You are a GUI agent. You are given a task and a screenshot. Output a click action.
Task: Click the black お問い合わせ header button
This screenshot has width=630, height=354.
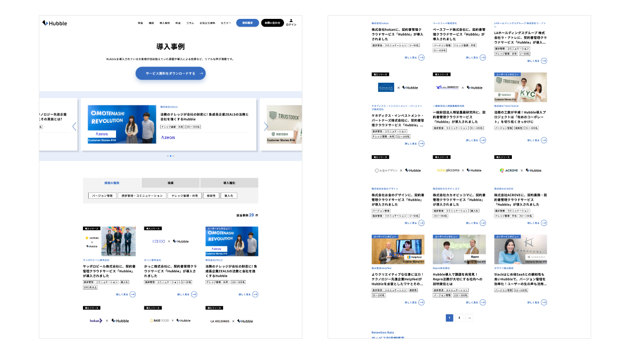tap(272, 23)
